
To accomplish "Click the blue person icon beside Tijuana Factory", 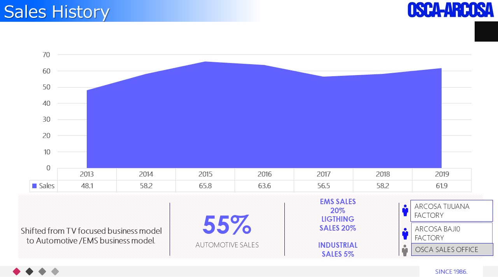I will pos(405,210).
